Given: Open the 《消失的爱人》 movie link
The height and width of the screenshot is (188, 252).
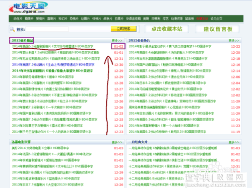Looking at the screenshot, I should point(166,52).
